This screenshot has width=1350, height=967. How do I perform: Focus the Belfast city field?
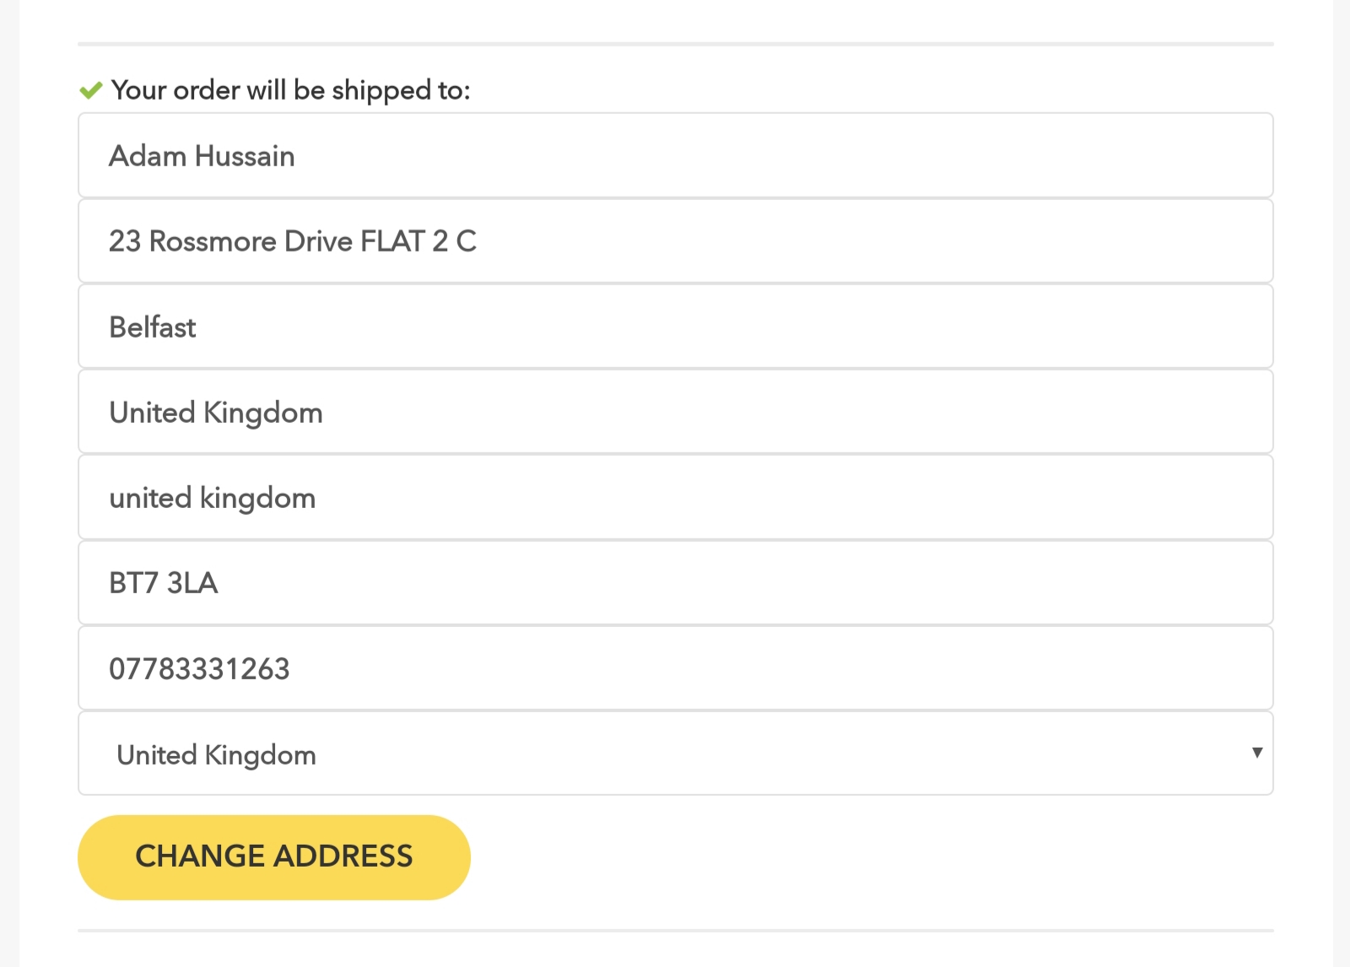coord(675,327)
